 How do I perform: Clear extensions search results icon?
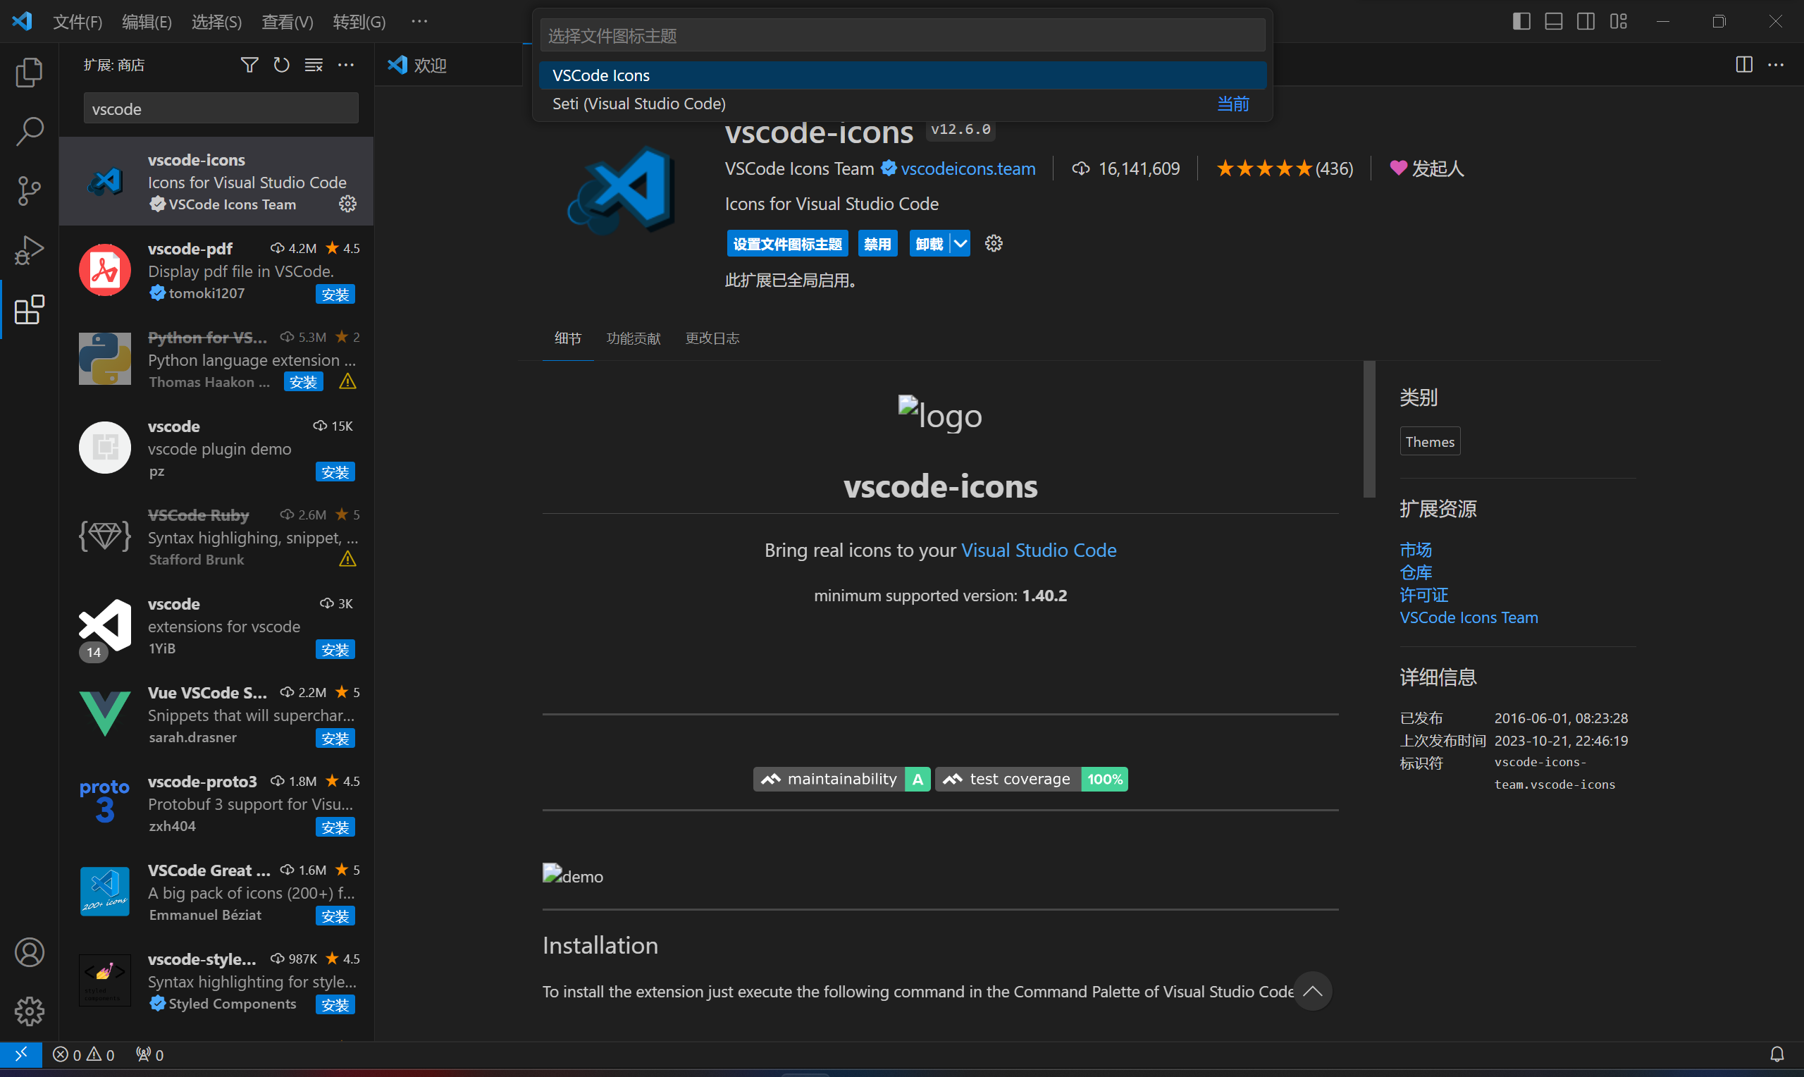(x=314, y=66)
